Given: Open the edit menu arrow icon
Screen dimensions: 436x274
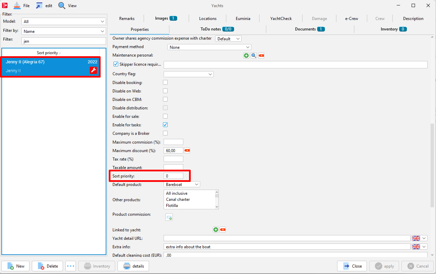Looking at the screenshot, I should [39, 5].
